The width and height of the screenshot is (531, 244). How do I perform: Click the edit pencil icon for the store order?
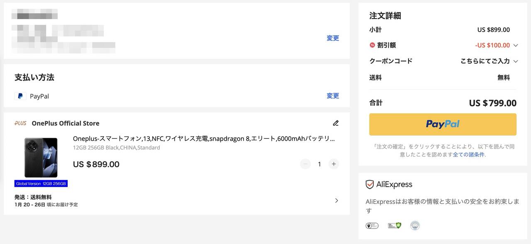336,123
